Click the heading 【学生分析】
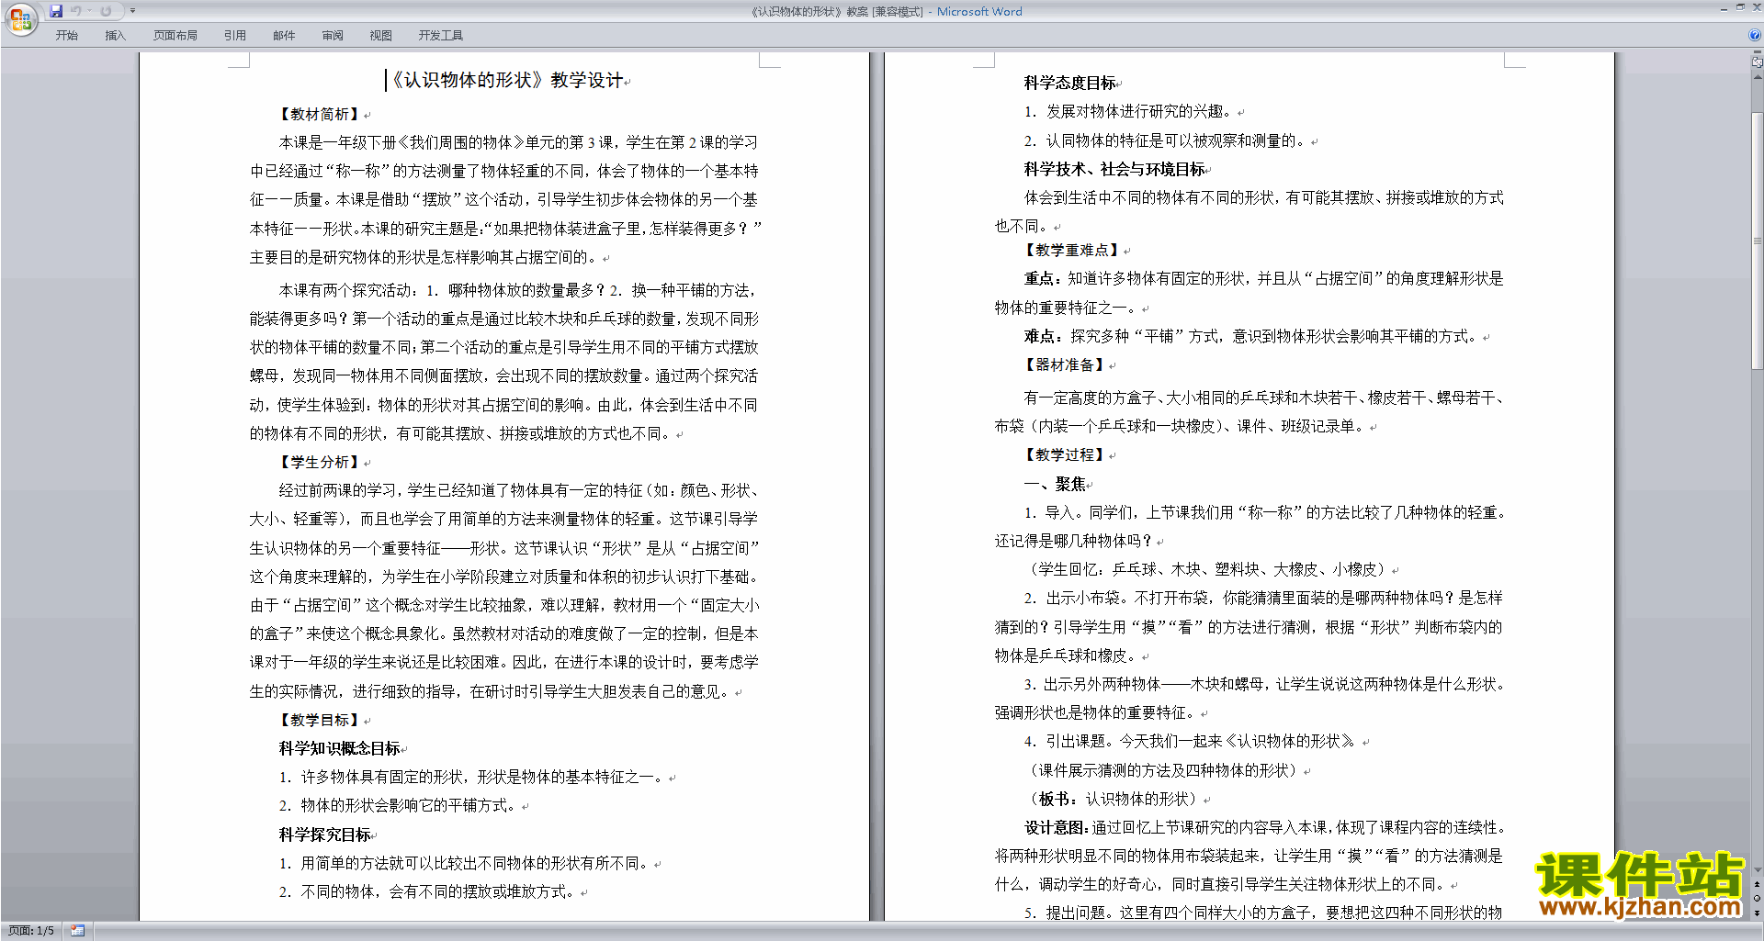1764x941 pixels. [320, 463]
